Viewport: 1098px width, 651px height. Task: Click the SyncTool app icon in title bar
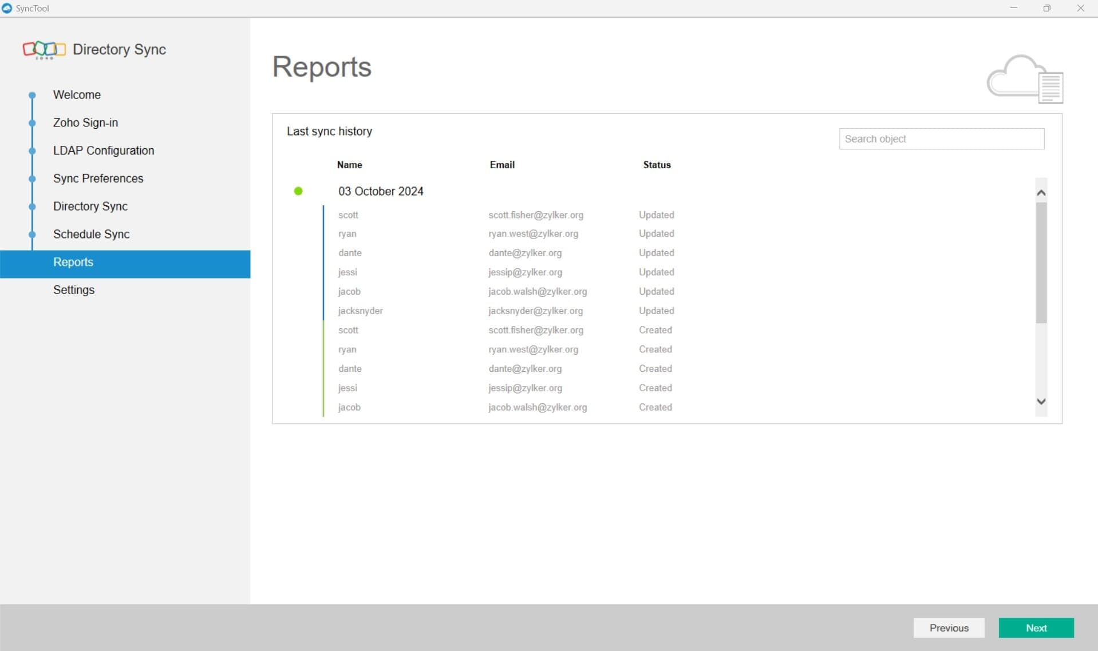point(7,8)
